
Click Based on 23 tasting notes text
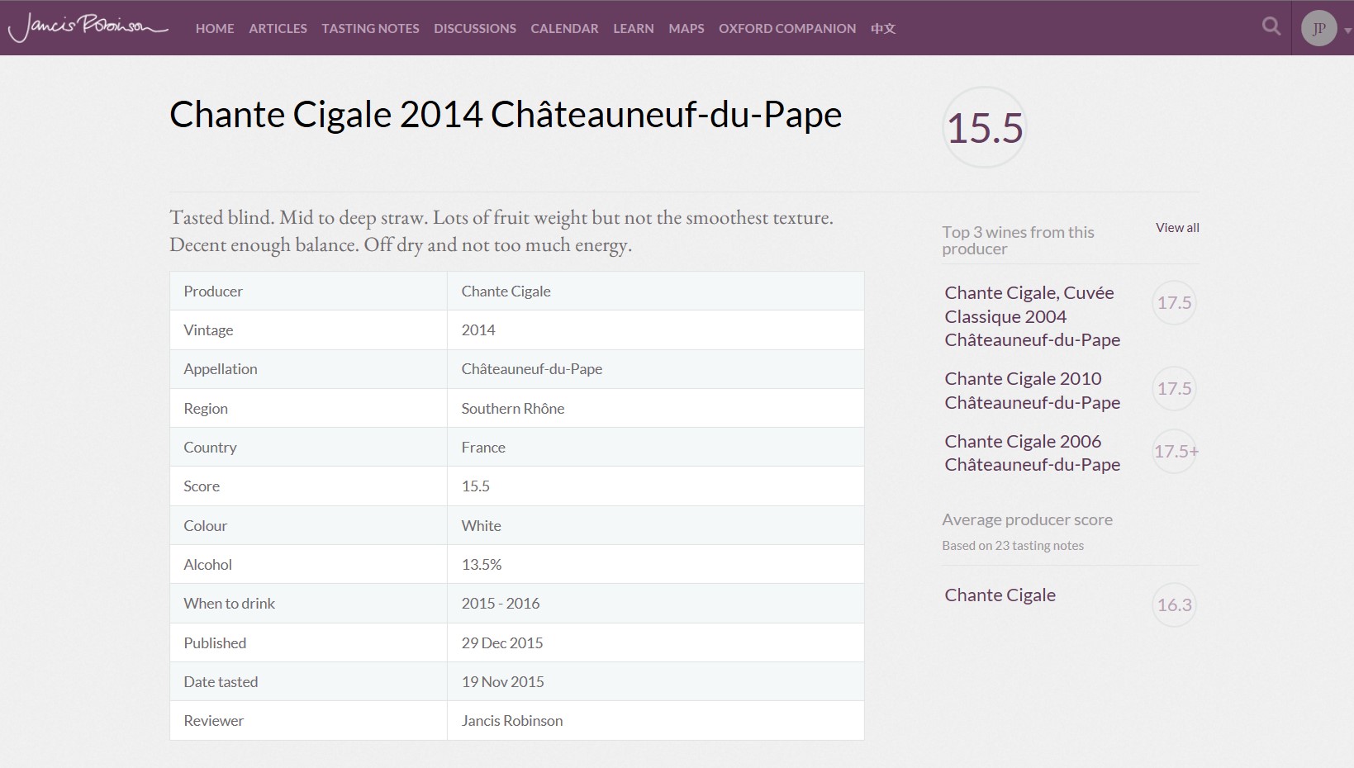(1013, 545)
